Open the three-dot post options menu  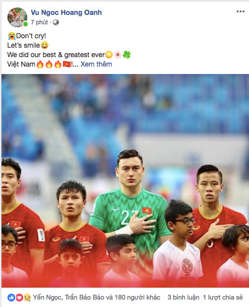241,11
